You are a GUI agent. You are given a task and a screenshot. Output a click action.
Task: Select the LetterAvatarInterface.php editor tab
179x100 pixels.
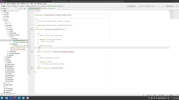49,9
